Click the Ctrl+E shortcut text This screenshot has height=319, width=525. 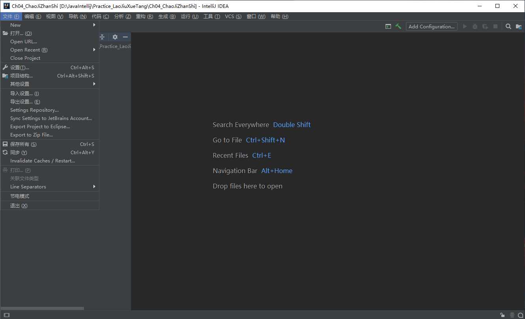click(x=262, y=155)
